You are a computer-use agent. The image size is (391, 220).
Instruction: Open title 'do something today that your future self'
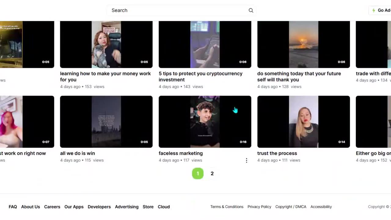pos(299,77)
